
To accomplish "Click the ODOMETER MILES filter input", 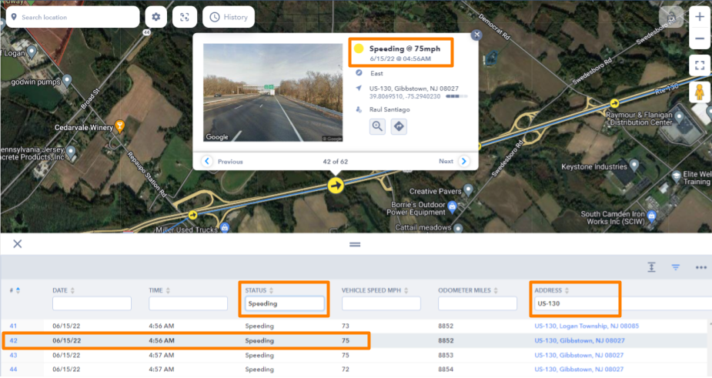I will [477, 303].
